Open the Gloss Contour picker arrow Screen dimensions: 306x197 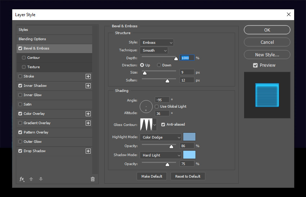[x=154, y=125]
